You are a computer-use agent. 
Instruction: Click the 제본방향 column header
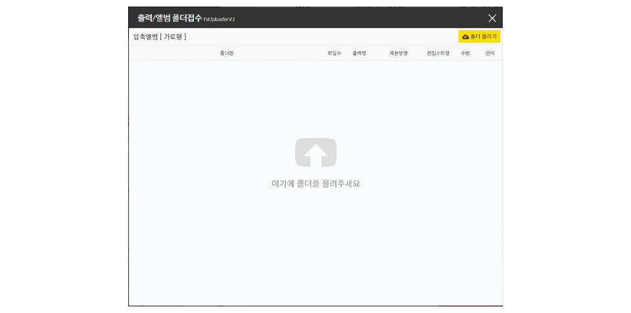coord(398,53)
